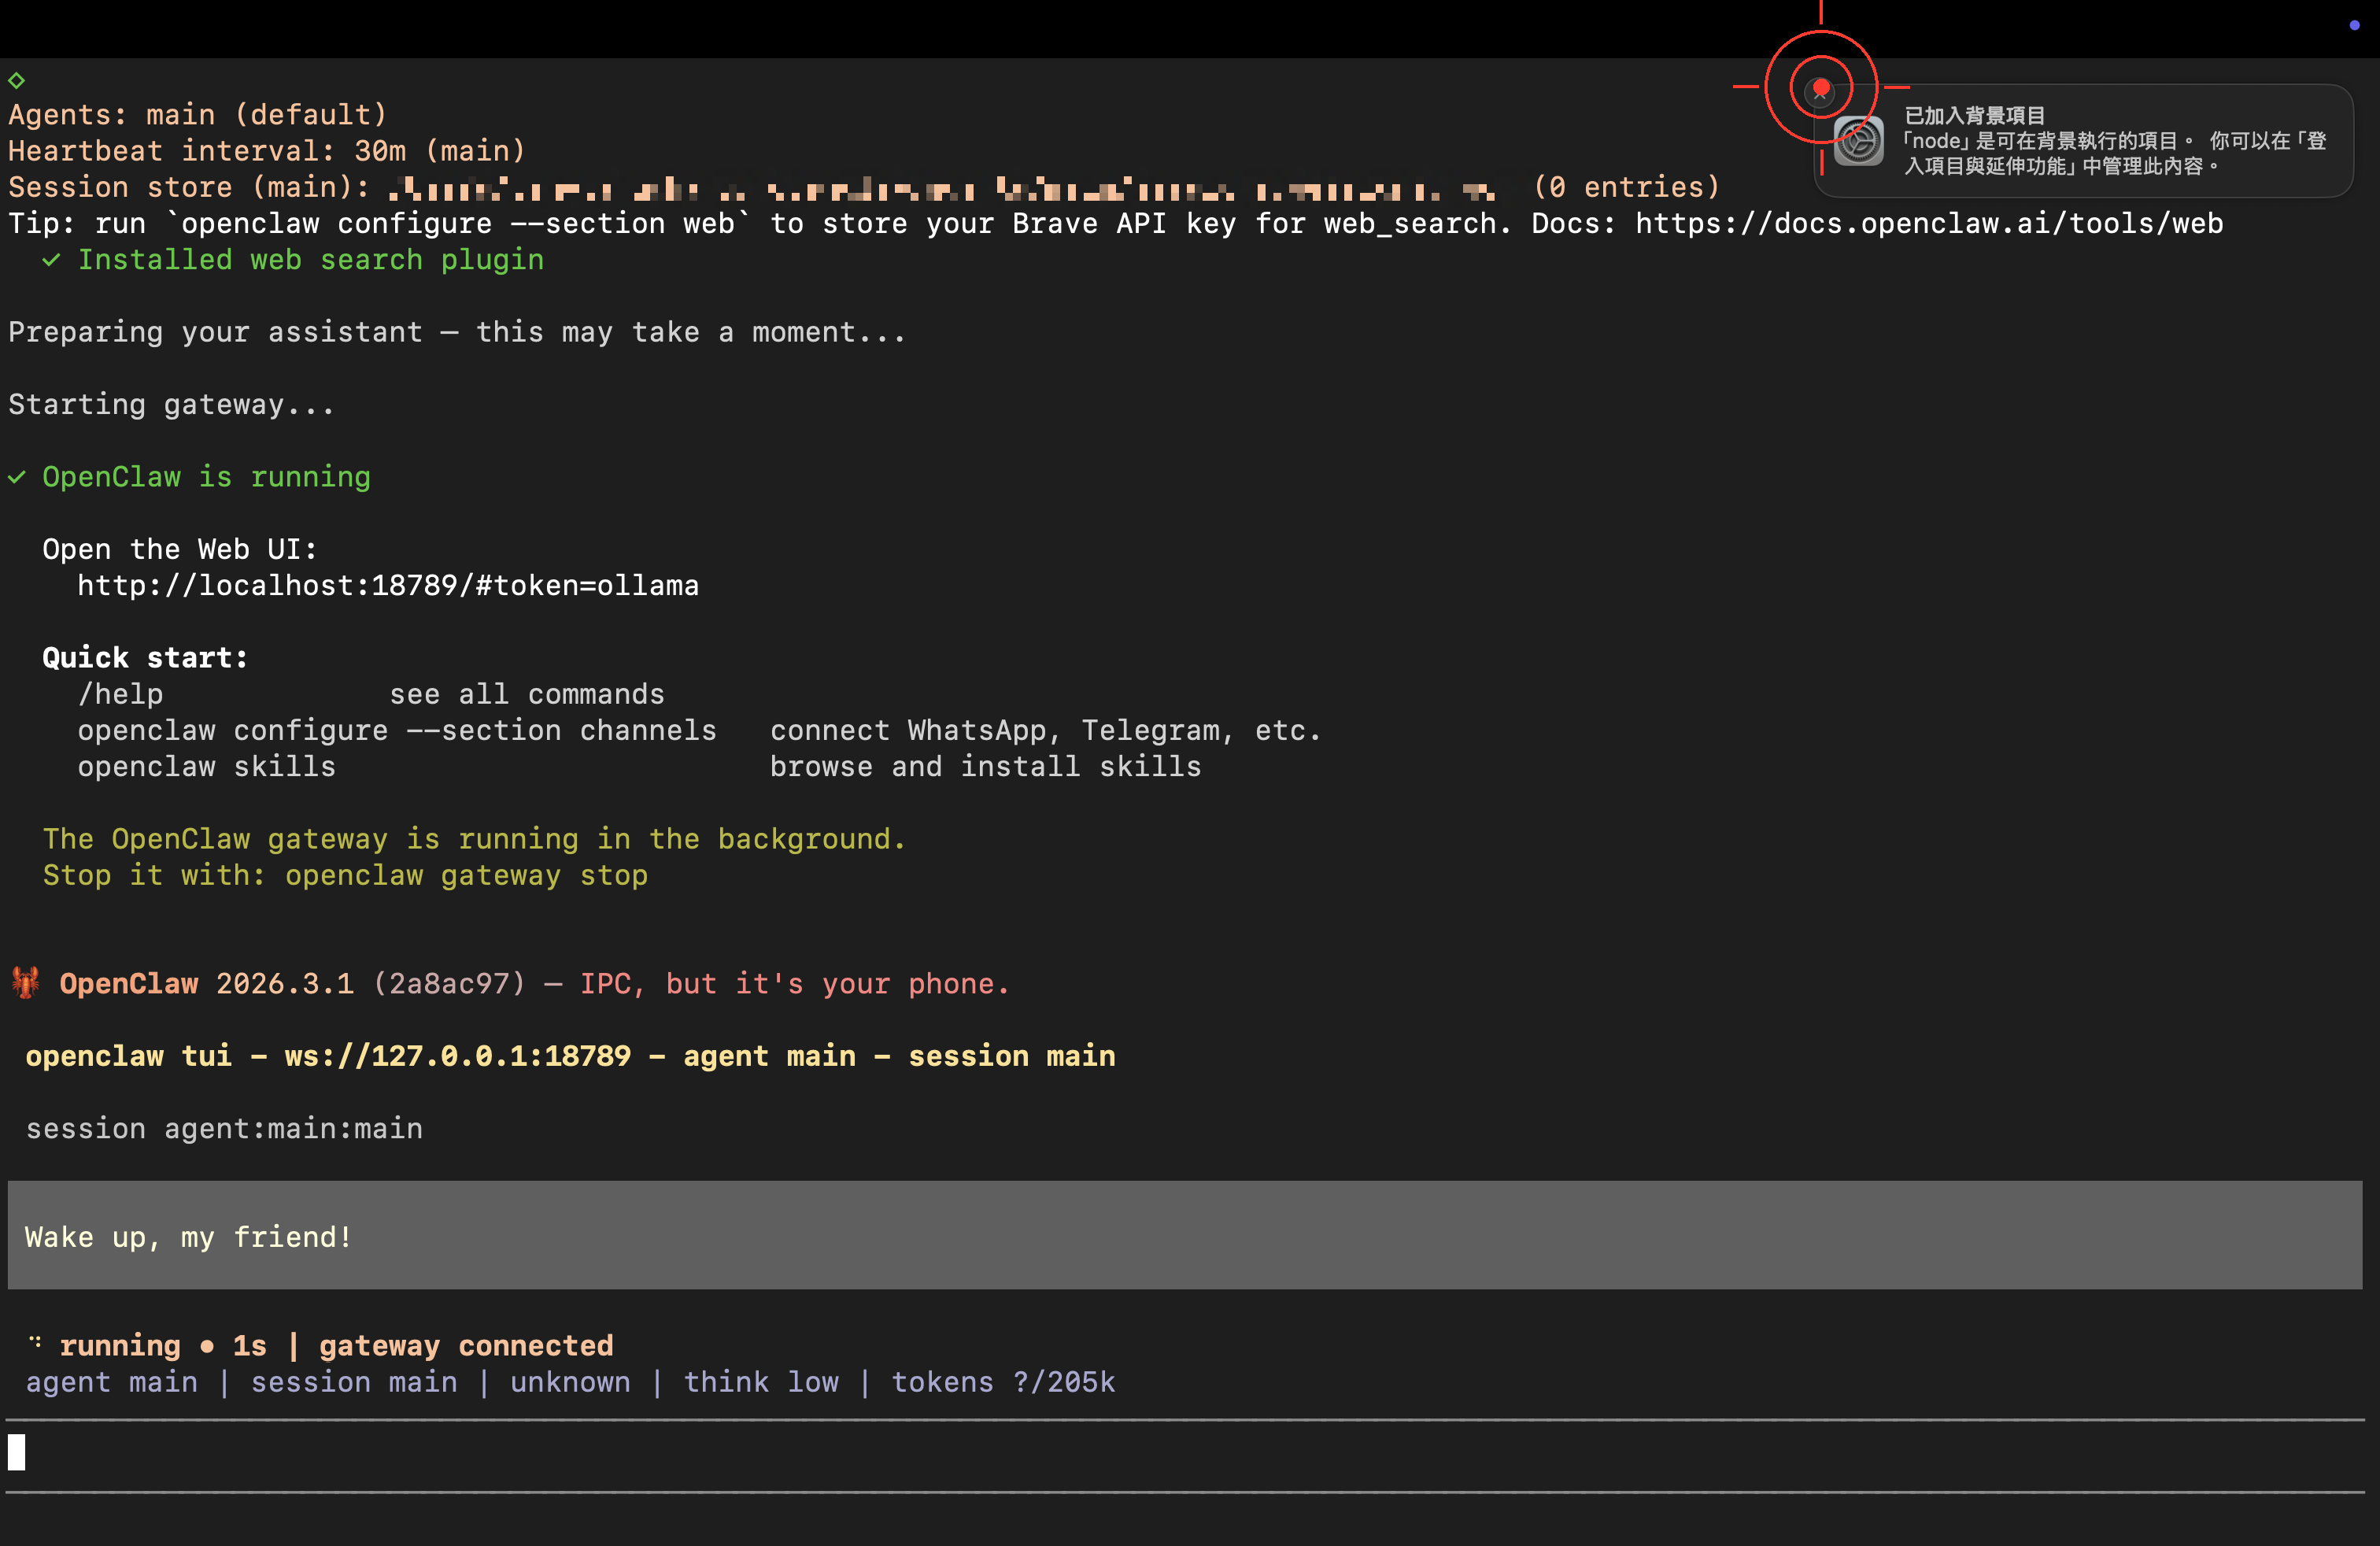
Task: Click the 'tokens ?/205k' status indicator
Action: [1003, 1382]
